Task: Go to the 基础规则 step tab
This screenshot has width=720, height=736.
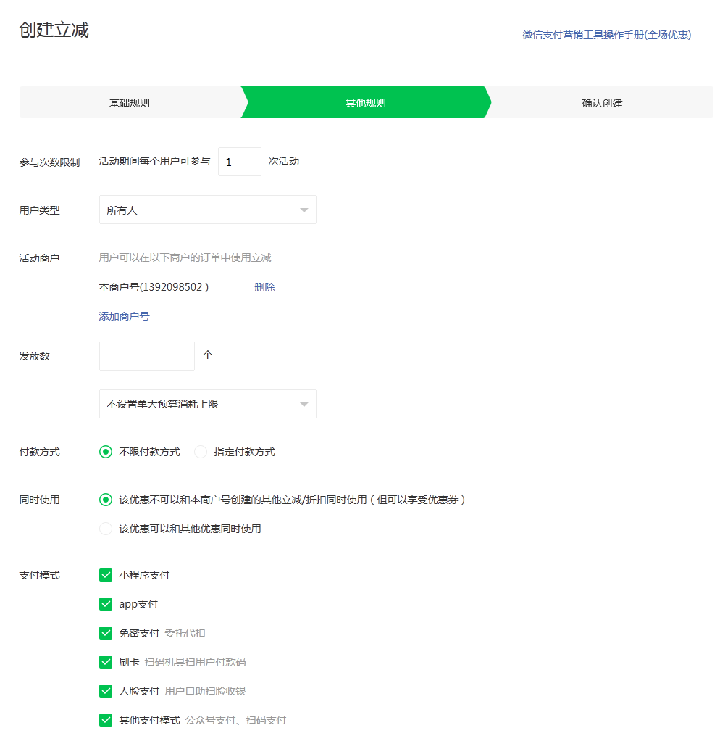Action: click(x=130, y=102)
